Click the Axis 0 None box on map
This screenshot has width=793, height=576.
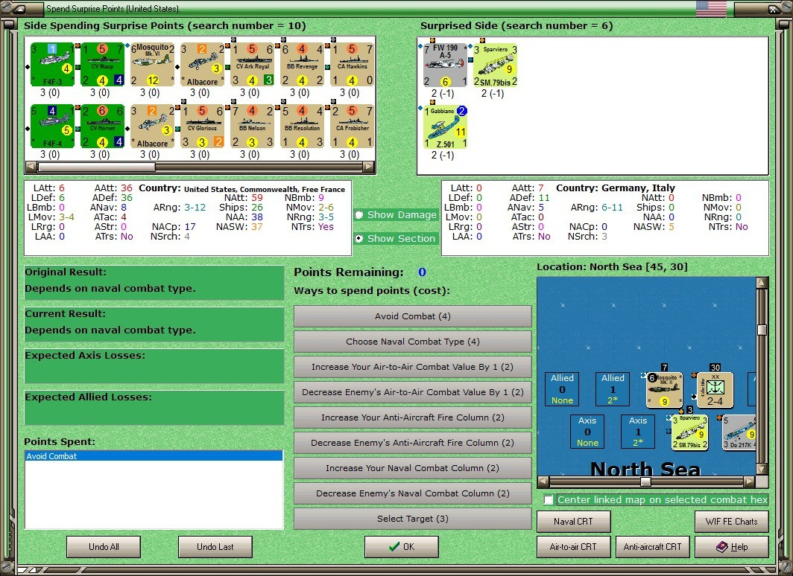[x=587, y=432]
